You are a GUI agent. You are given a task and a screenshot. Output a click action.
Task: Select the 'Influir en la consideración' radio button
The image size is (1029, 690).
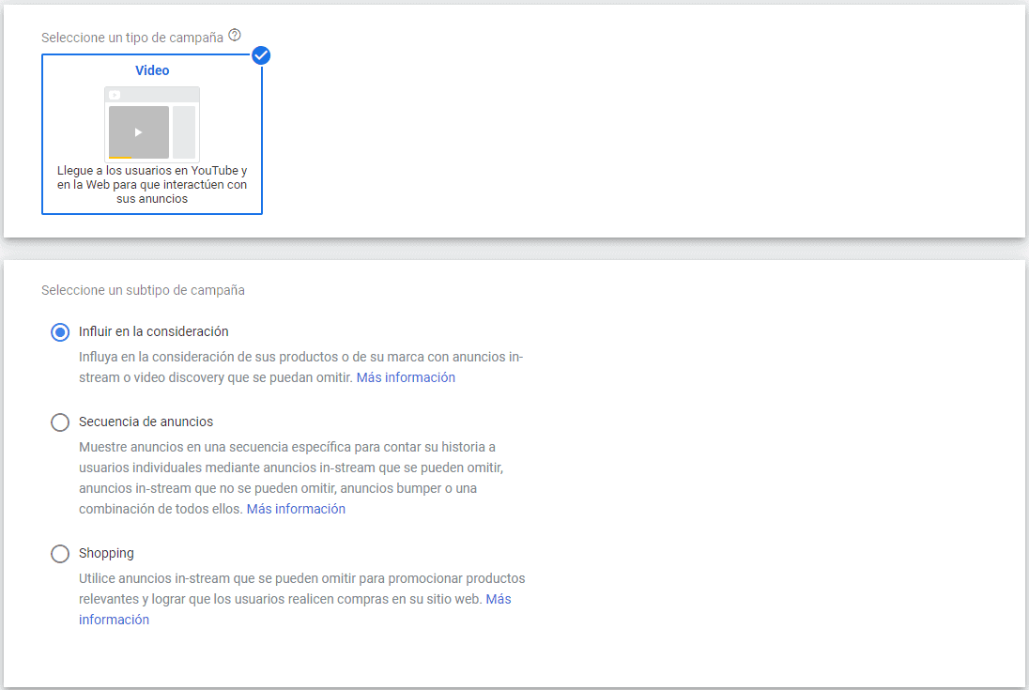pos(59,331)
